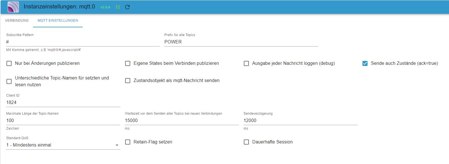Enable the Retain-Flag setzen option
Screen dimensions: 449x164
128,142
